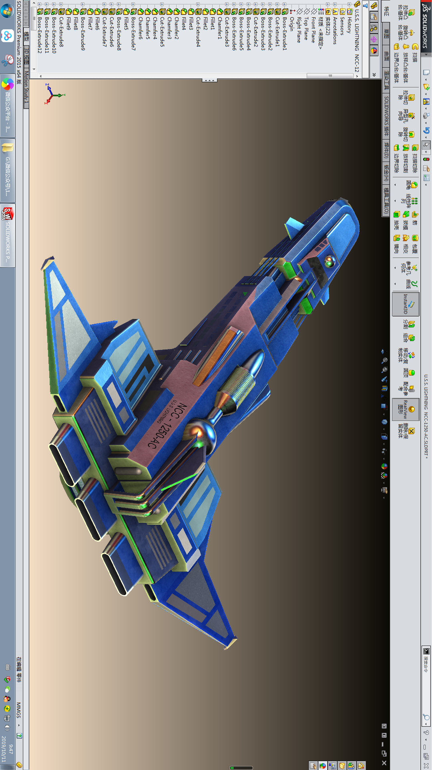This screenshot has width=432, height=770.
Task: Switch to the 渲染工具 tab
Action: point(386,79)
